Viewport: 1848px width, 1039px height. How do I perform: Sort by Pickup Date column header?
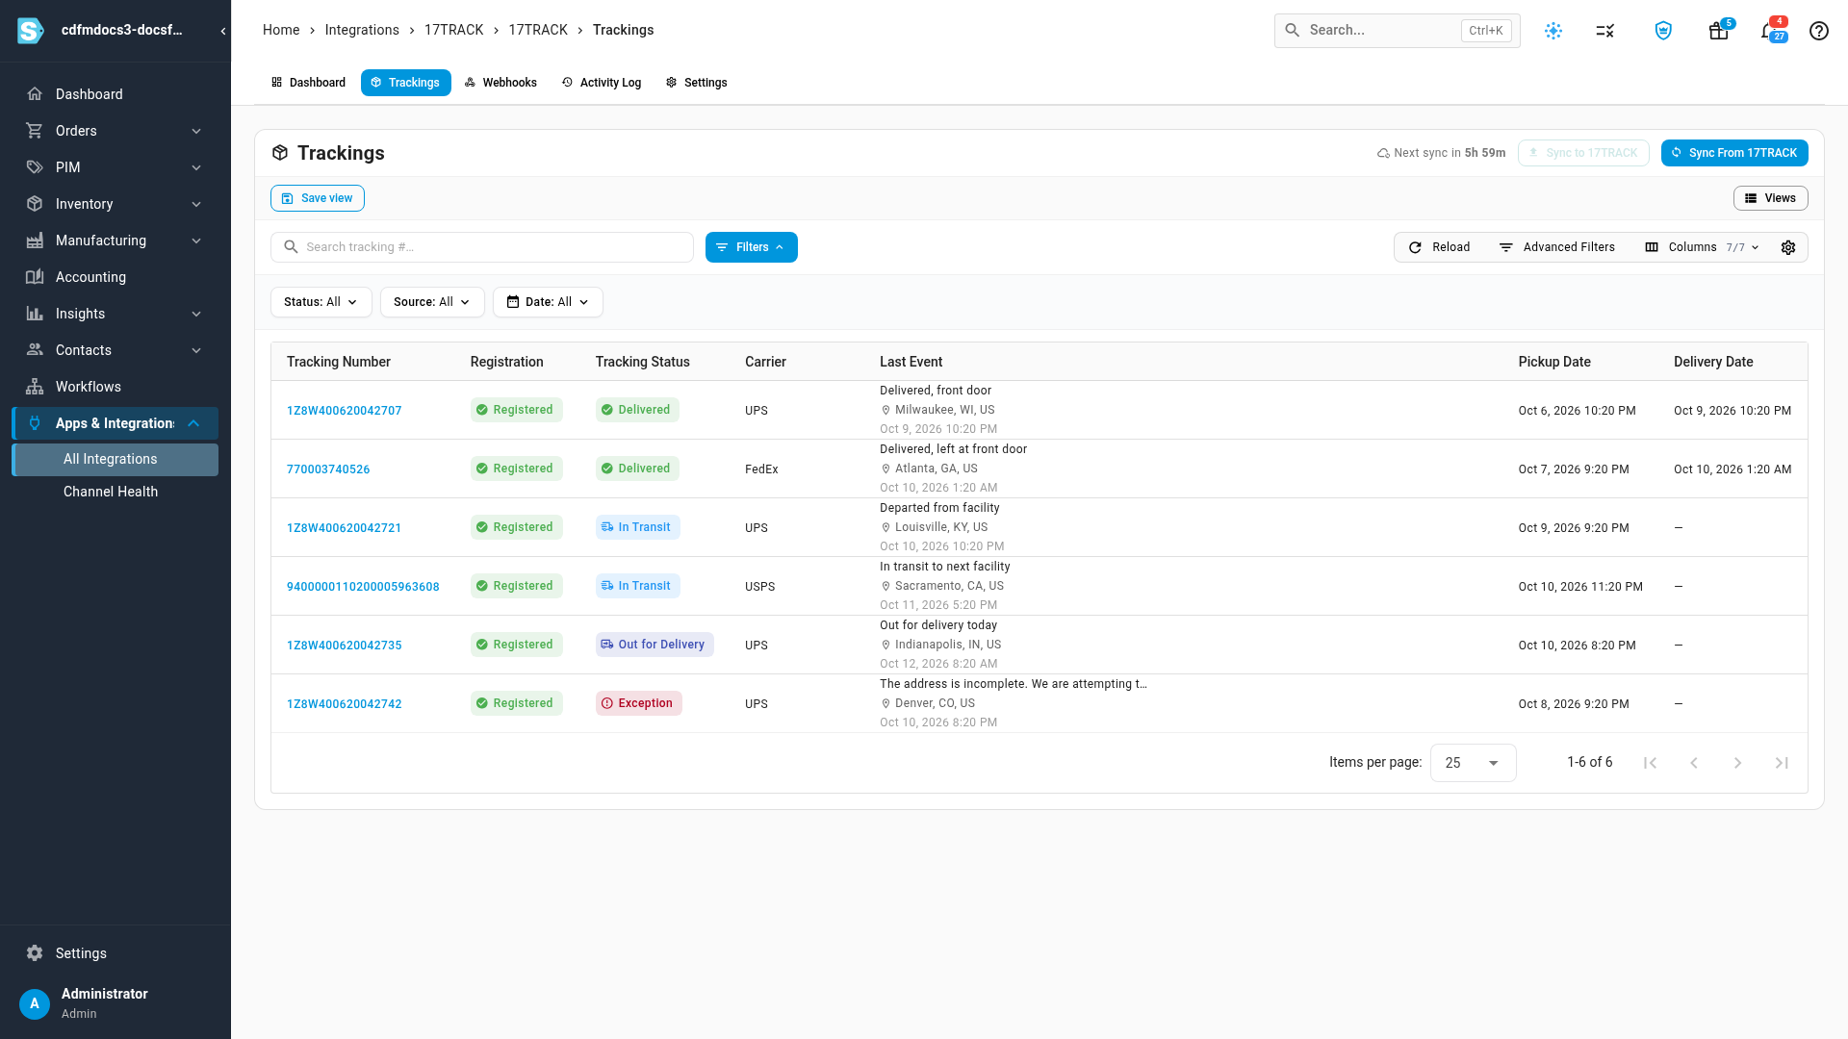pos(1554,362)
